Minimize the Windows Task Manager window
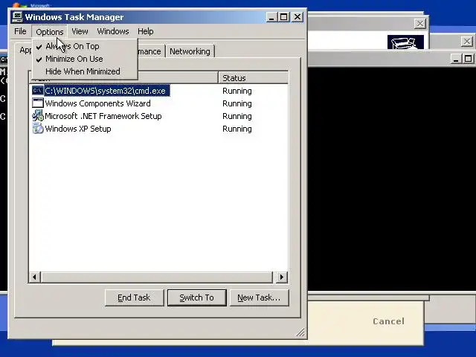 pos(271,17)
